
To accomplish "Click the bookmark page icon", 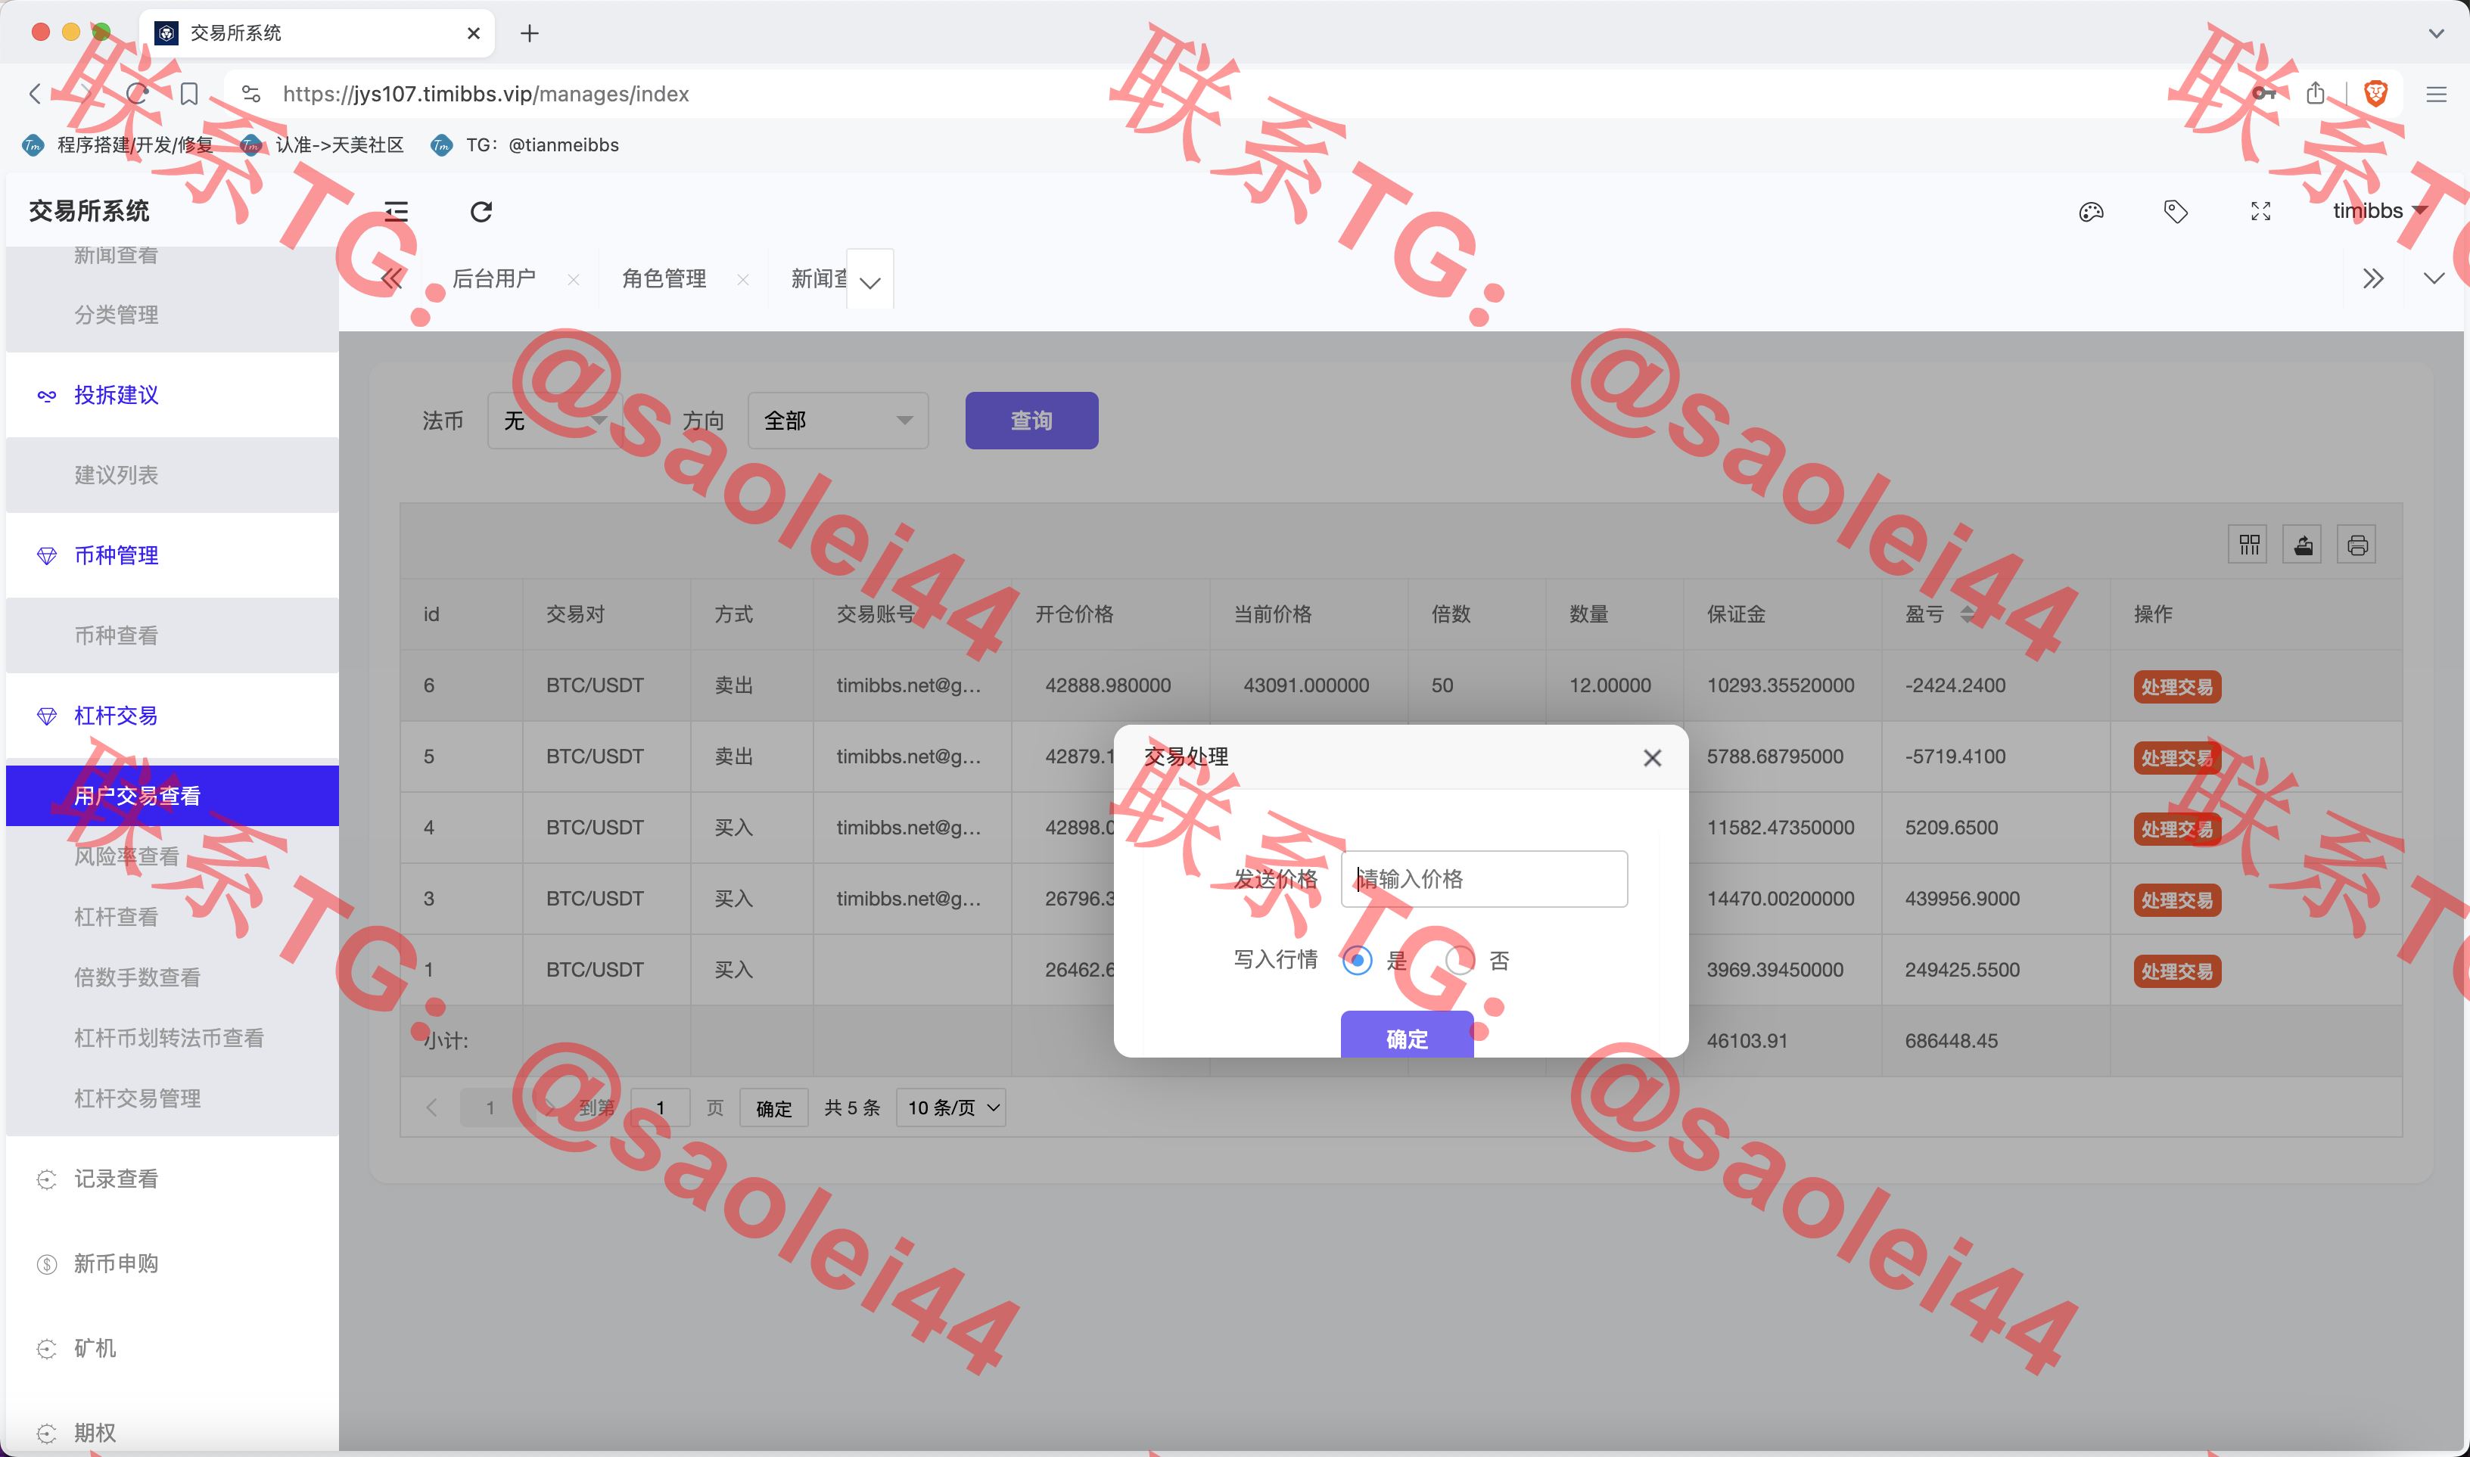I will point(189,93).
